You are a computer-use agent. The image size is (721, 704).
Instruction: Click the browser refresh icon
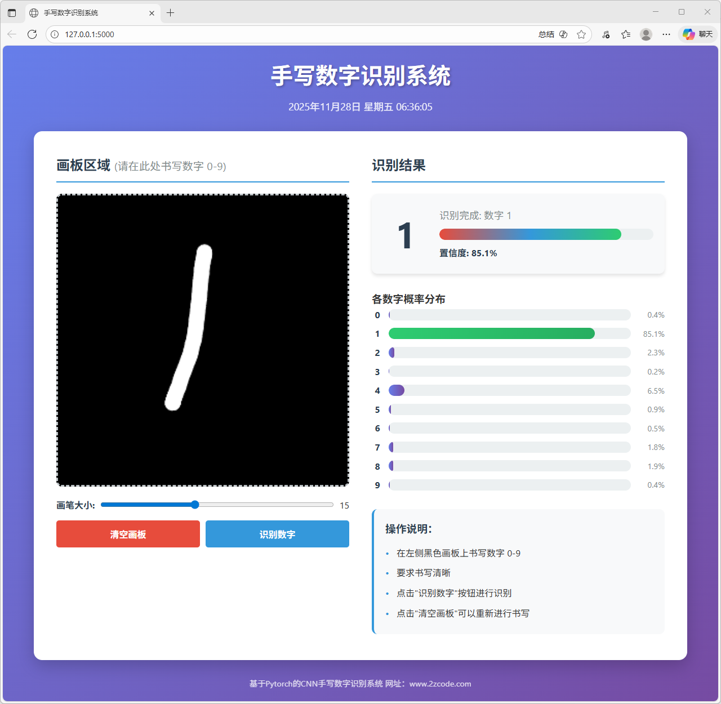(32, 34)
